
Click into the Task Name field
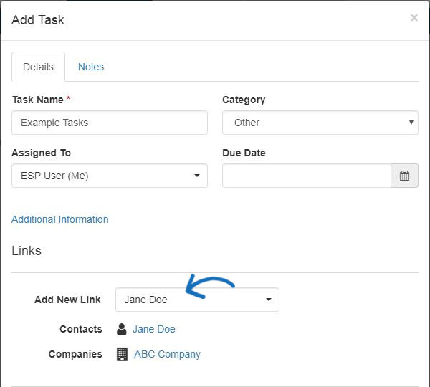(x=110, y=123)
